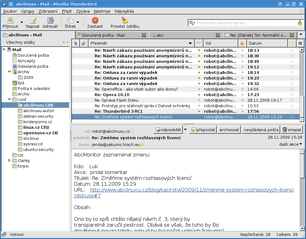Viewport: 306px width, 239px height.
Task: Open the Úpravy menu
Action: [x=28, y=11]
